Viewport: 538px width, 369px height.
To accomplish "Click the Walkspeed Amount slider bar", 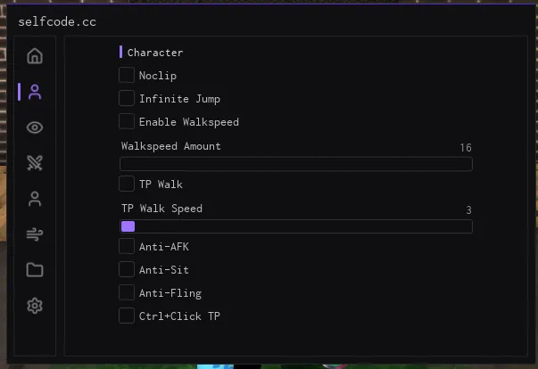I will coord(296,164).
